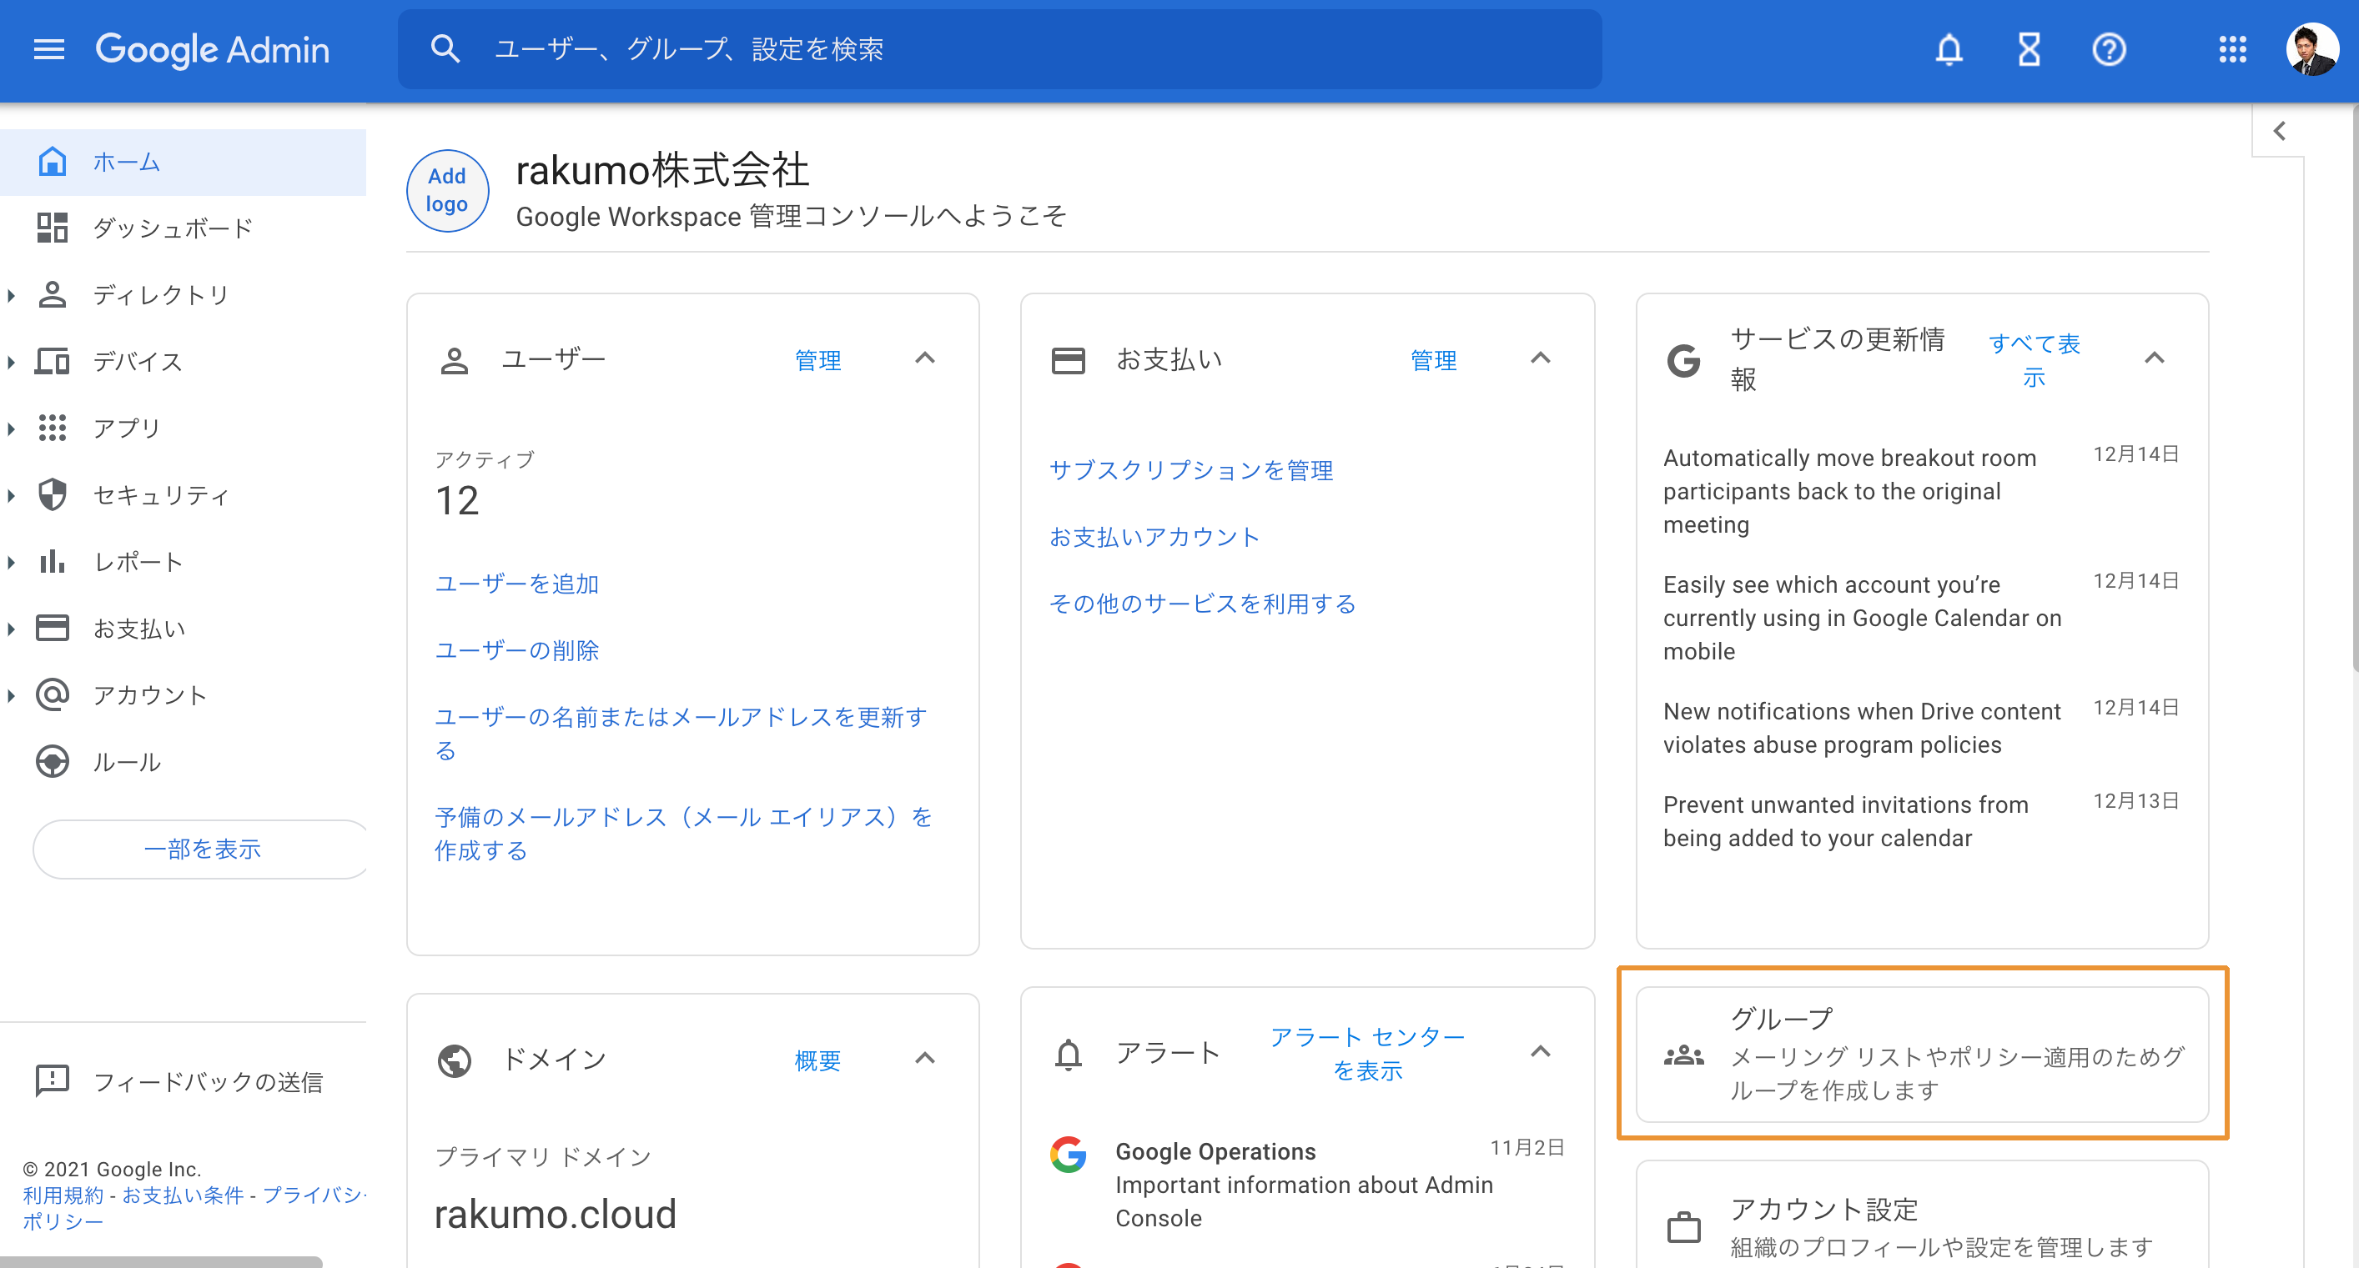The height and width of the screenshot is (1268, 2359).
Task: Click the dashboard icon in sidebar
Action: pos(53,228)
